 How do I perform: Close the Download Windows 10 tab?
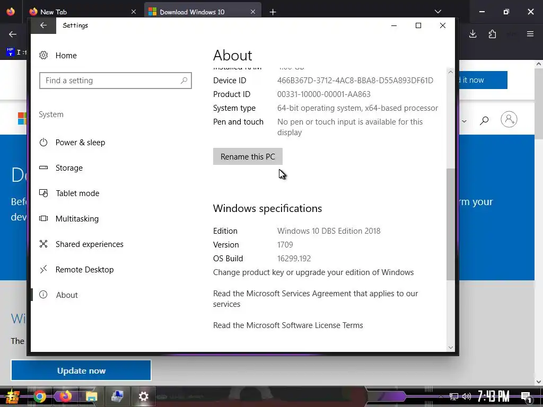click(253, 12)
